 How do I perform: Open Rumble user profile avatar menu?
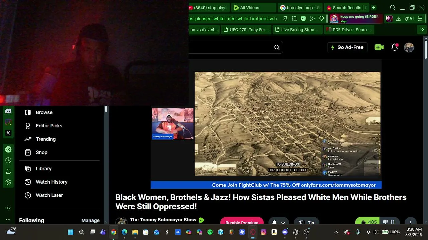[x=409, y=47]
